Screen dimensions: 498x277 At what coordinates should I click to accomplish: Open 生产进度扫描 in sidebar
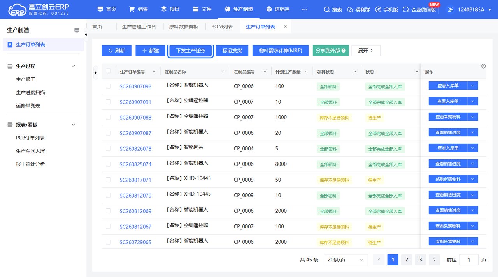coord(30,93)
